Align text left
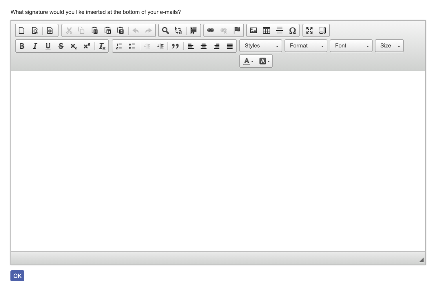The image size is (434, 290). pos(191,46)
